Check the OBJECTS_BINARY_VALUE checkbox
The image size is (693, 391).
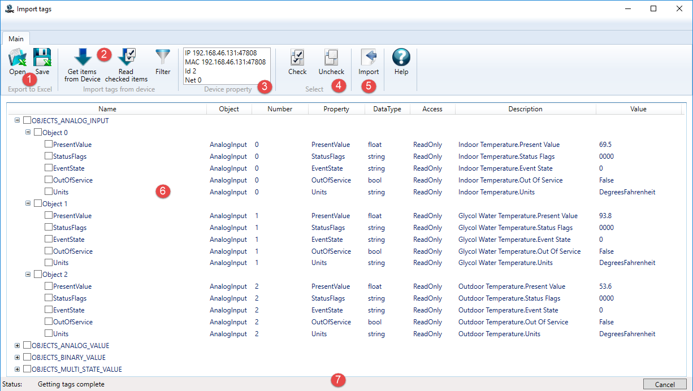(27, 357)
